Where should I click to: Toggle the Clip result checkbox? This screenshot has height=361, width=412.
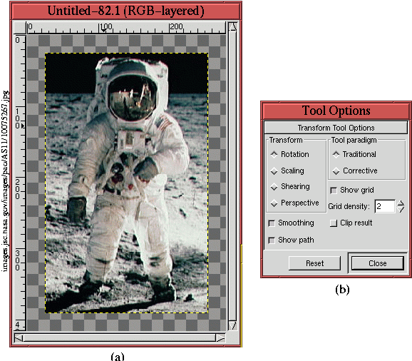click(x=334, y=223)
